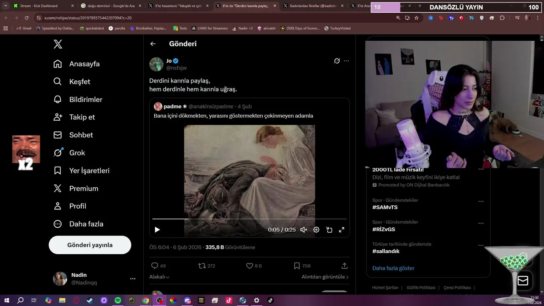
Task: Open Profil page
Action: point(70,206)
